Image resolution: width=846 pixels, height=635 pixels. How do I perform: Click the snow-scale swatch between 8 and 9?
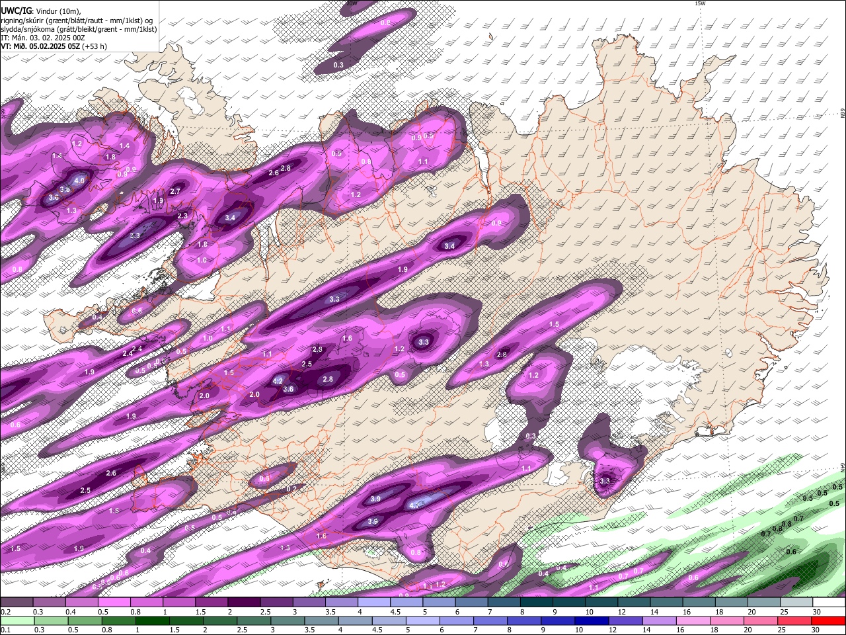[536, 602]
